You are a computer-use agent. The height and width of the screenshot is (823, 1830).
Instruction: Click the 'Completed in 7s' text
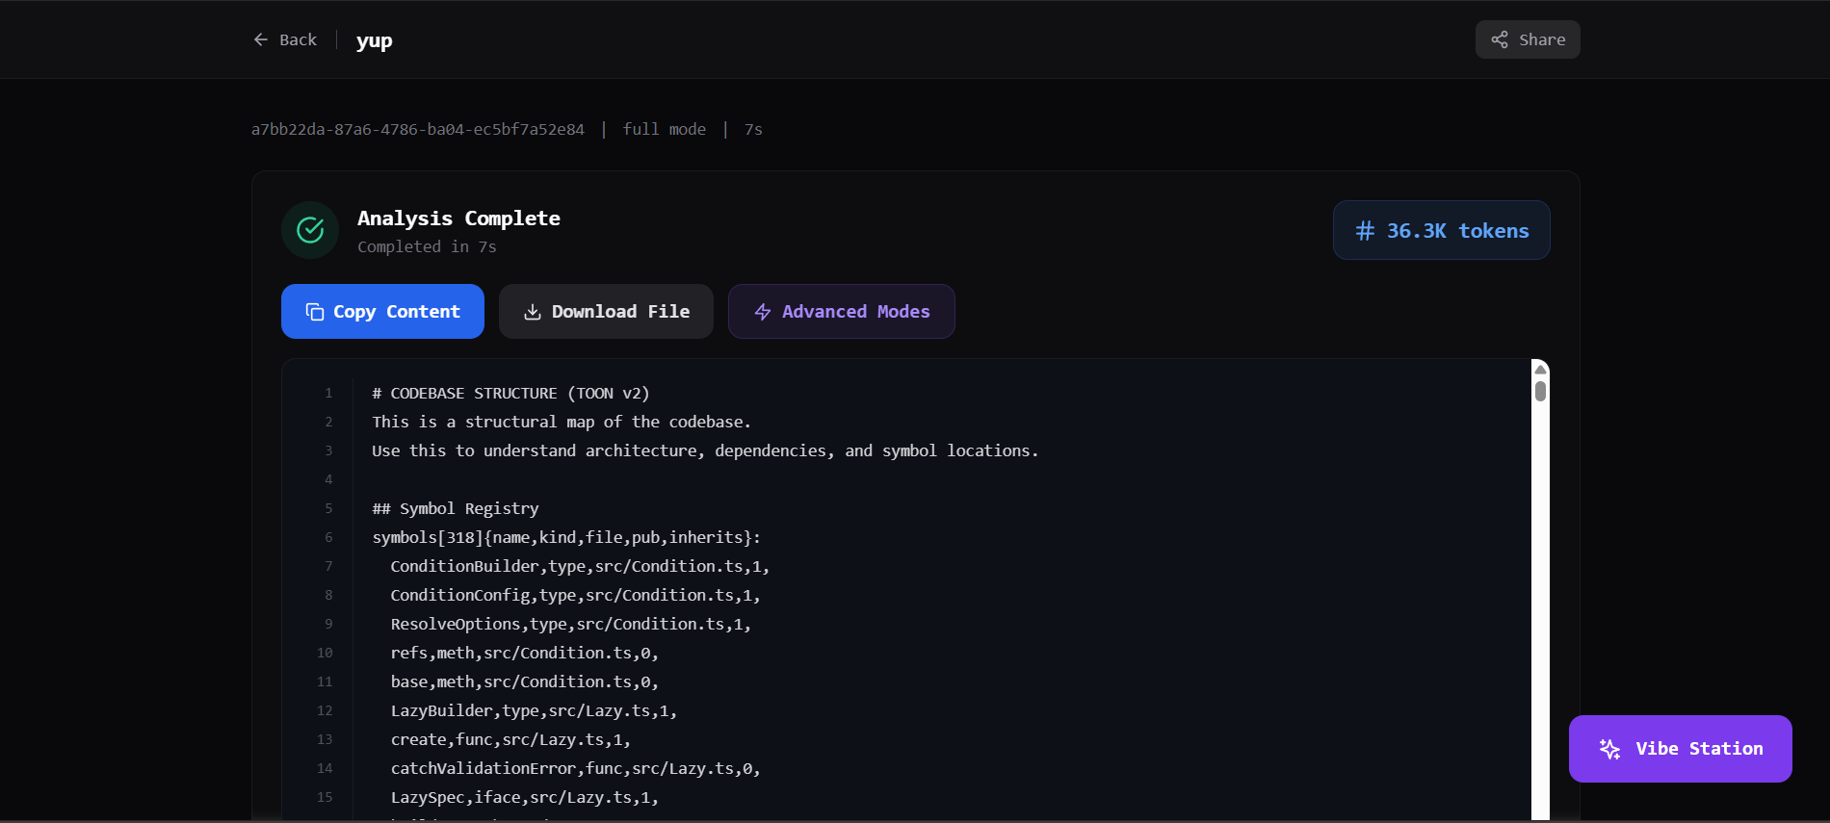(427, 246)
